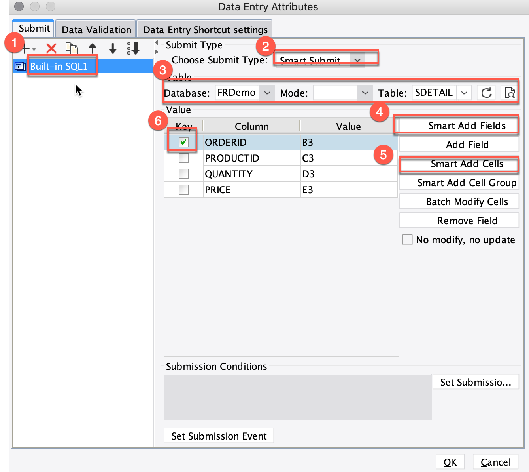Delete the selected submit using the red X icon
This screenshot has height=472, width=529.
tap(51, 48)
